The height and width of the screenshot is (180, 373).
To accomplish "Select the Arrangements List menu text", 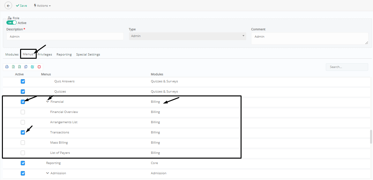I will click(64, 122).
